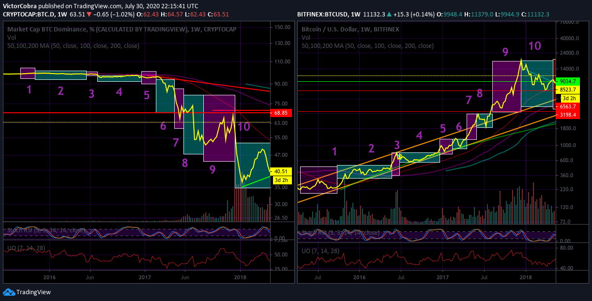592x301 pixels.
Task: Select the red 6563.7 price label
Action: (x=569, y=106)
